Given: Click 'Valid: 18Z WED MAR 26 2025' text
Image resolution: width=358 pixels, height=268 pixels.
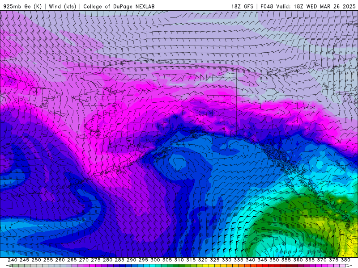Looking at the screenshot, I should 316,6.
